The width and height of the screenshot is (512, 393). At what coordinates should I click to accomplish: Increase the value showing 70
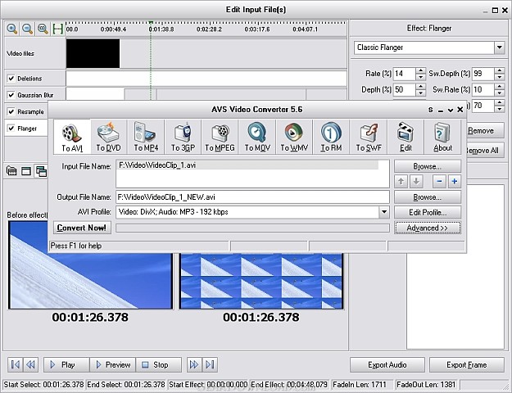click(x=500, y=102)
